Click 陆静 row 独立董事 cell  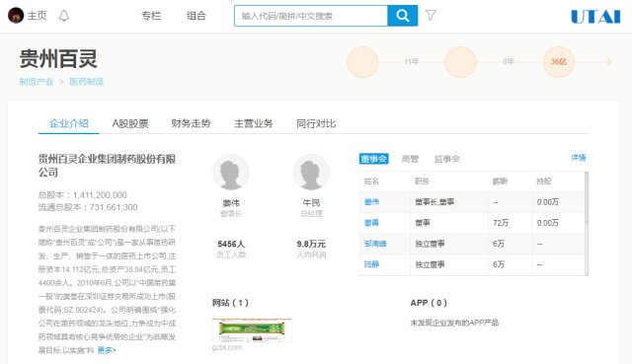point(431,264)
